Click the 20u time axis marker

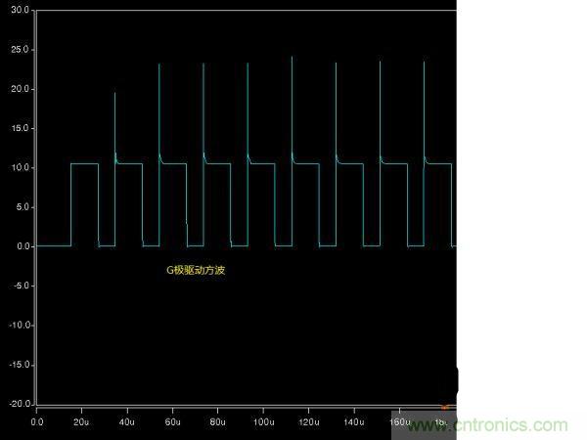[81, 422]
